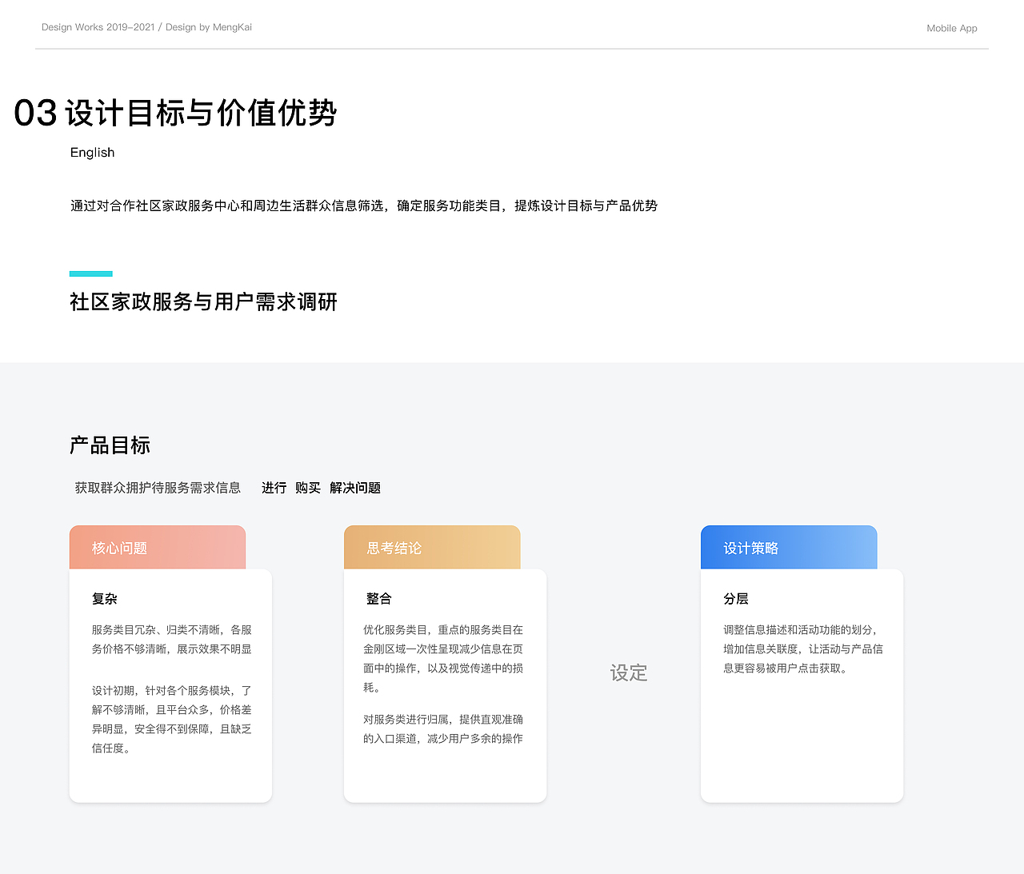Click the intro paragraph about 社区家政服务中心
1024x874 pixels.
(x=364, y=206)
